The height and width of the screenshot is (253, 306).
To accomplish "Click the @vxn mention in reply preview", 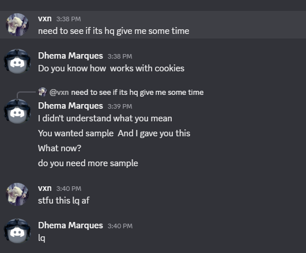I will [x=59, y=93].
